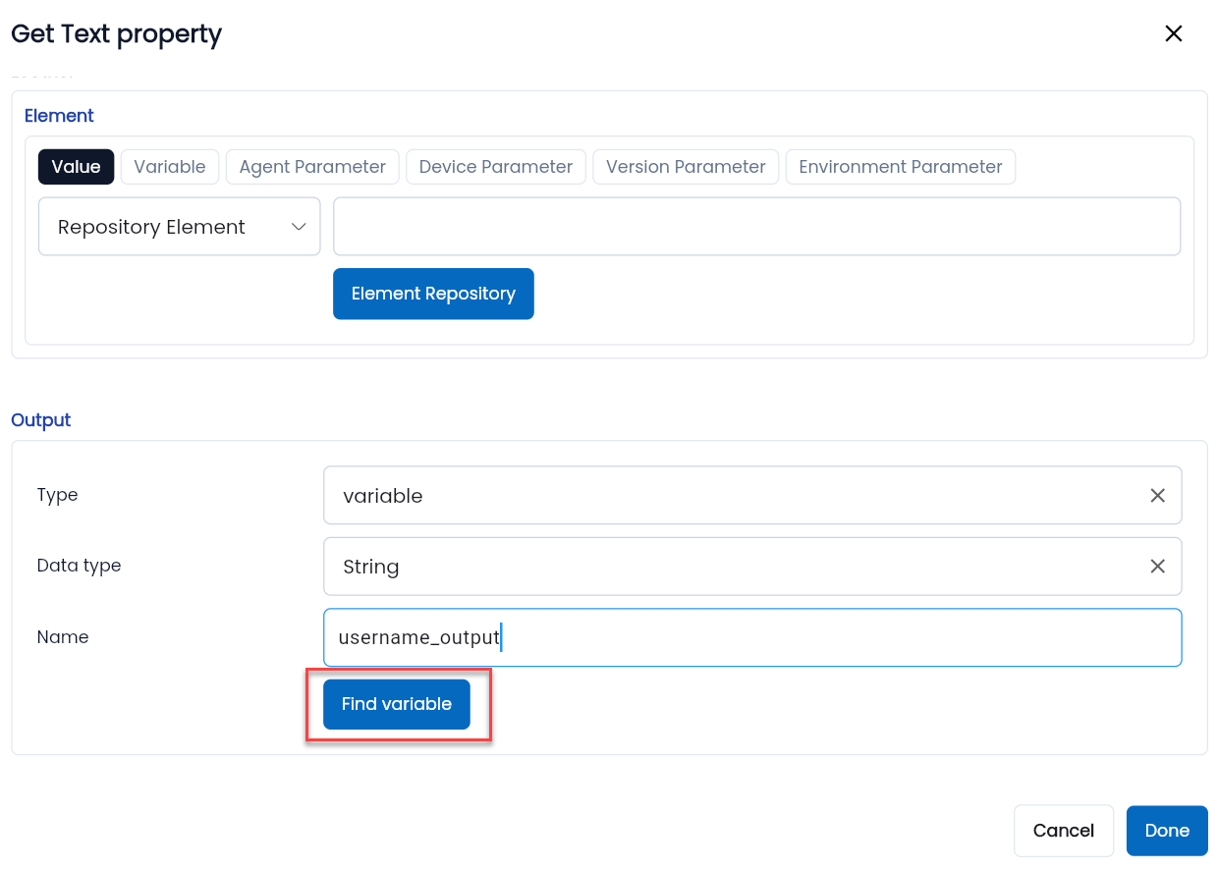Screen dimensions: 1218x870
Task: Click the Element section heading
Action: (59, 116)
